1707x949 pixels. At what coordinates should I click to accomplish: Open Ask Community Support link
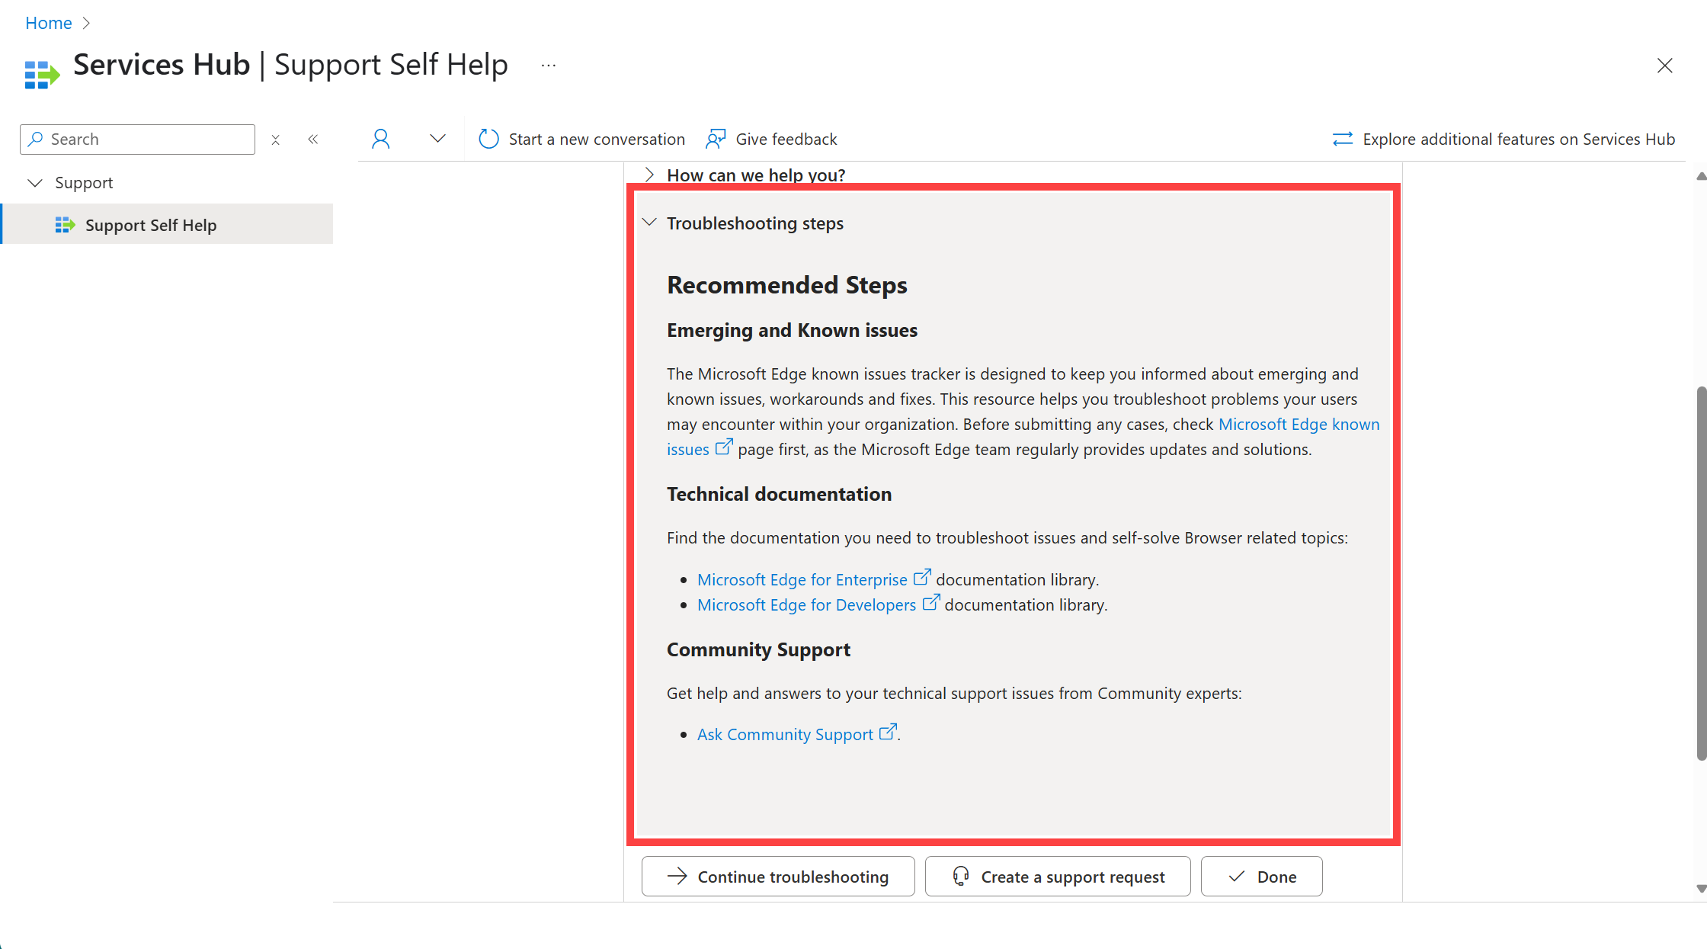784,734
